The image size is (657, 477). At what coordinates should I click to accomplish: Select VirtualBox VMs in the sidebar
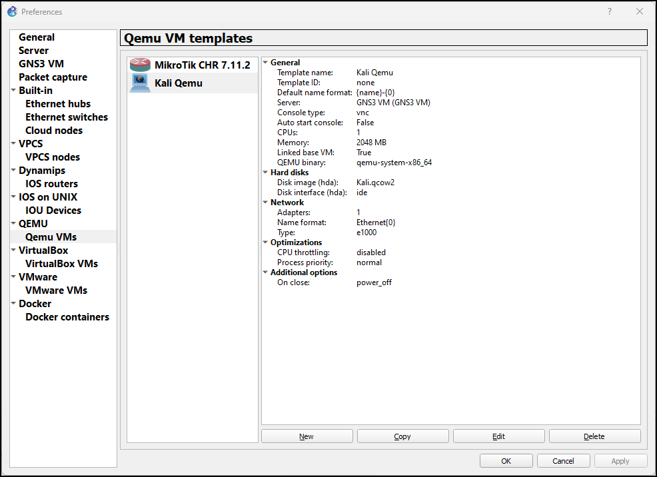pos(61,264)
